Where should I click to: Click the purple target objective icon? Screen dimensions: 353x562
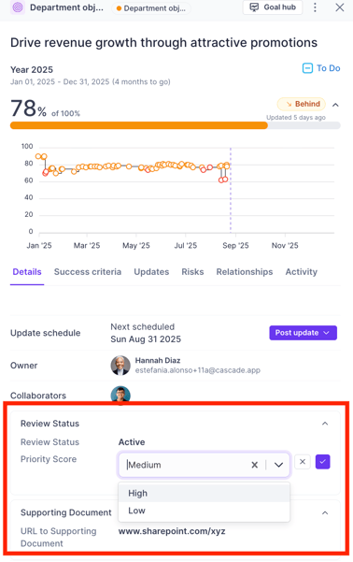17,7
